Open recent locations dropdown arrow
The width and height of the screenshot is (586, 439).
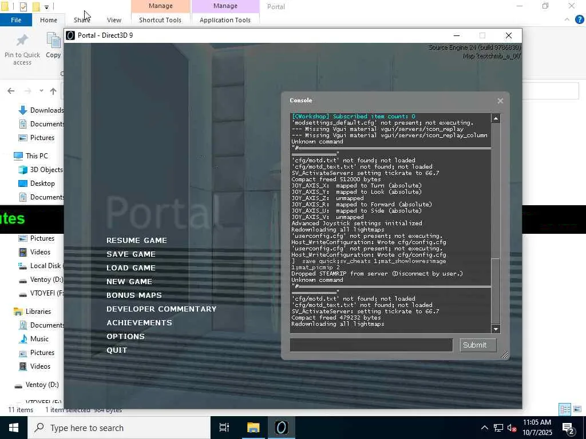[x=41, y=91]
